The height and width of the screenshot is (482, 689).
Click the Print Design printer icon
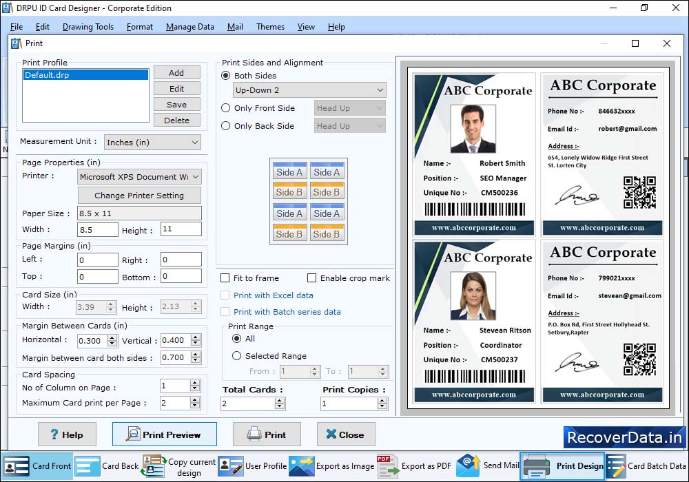537,466
